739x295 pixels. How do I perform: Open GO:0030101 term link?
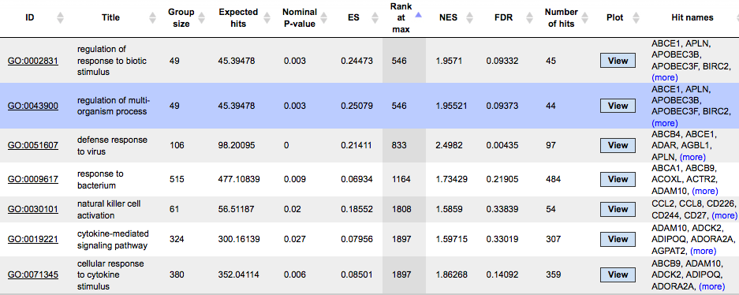coord(33,209)
